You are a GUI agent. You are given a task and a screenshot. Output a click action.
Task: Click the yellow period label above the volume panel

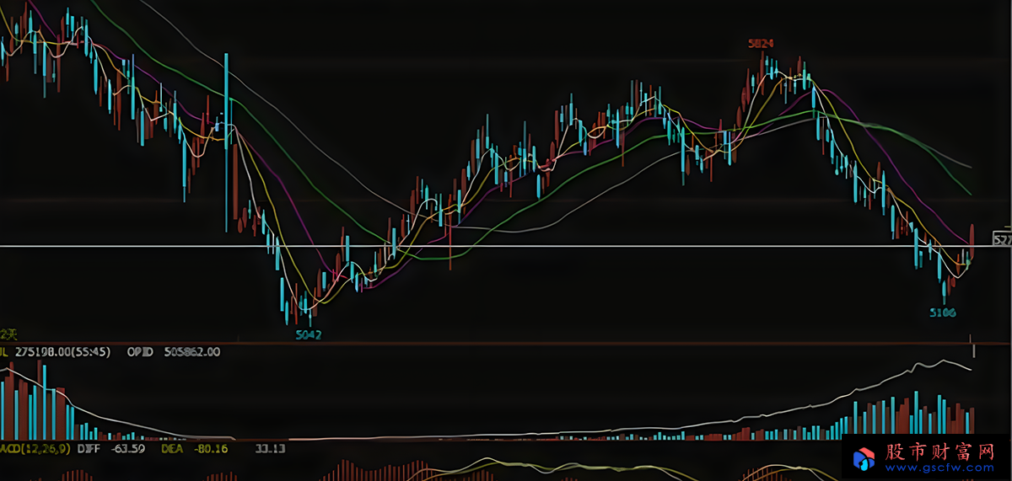8,334
